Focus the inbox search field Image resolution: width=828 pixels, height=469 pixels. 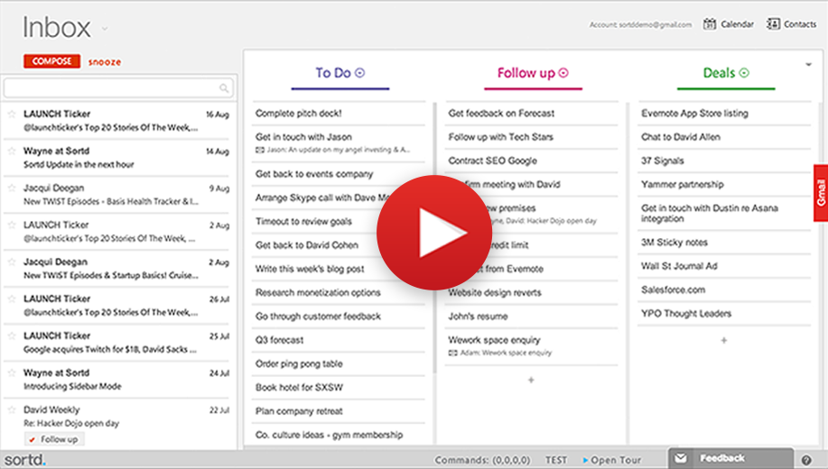(110, 88)
